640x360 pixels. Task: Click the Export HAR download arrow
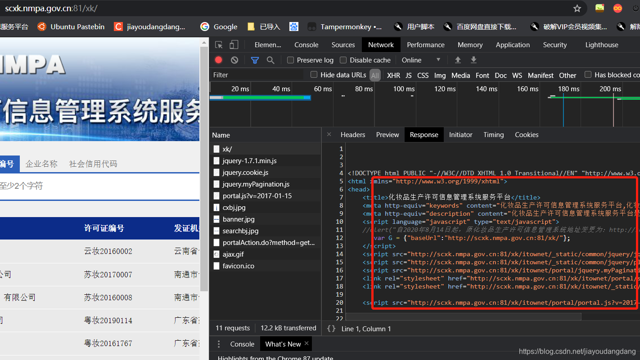tap(473, 60)
